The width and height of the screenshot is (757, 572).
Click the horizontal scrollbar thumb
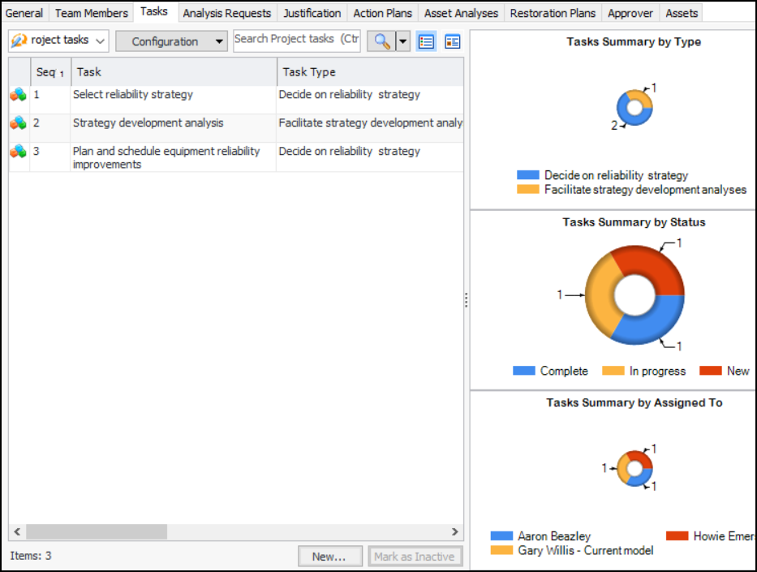tap(97, 531)
